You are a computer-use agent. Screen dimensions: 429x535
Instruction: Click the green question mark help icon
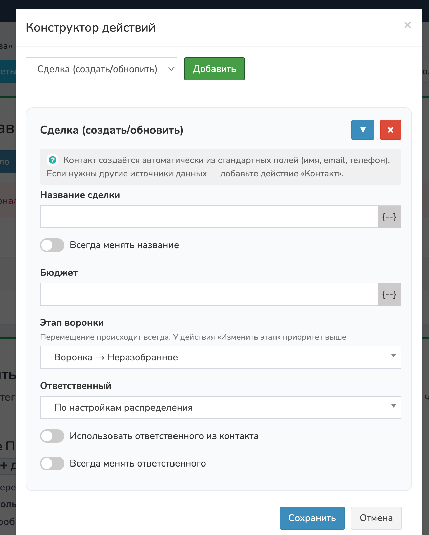(53, 160)
